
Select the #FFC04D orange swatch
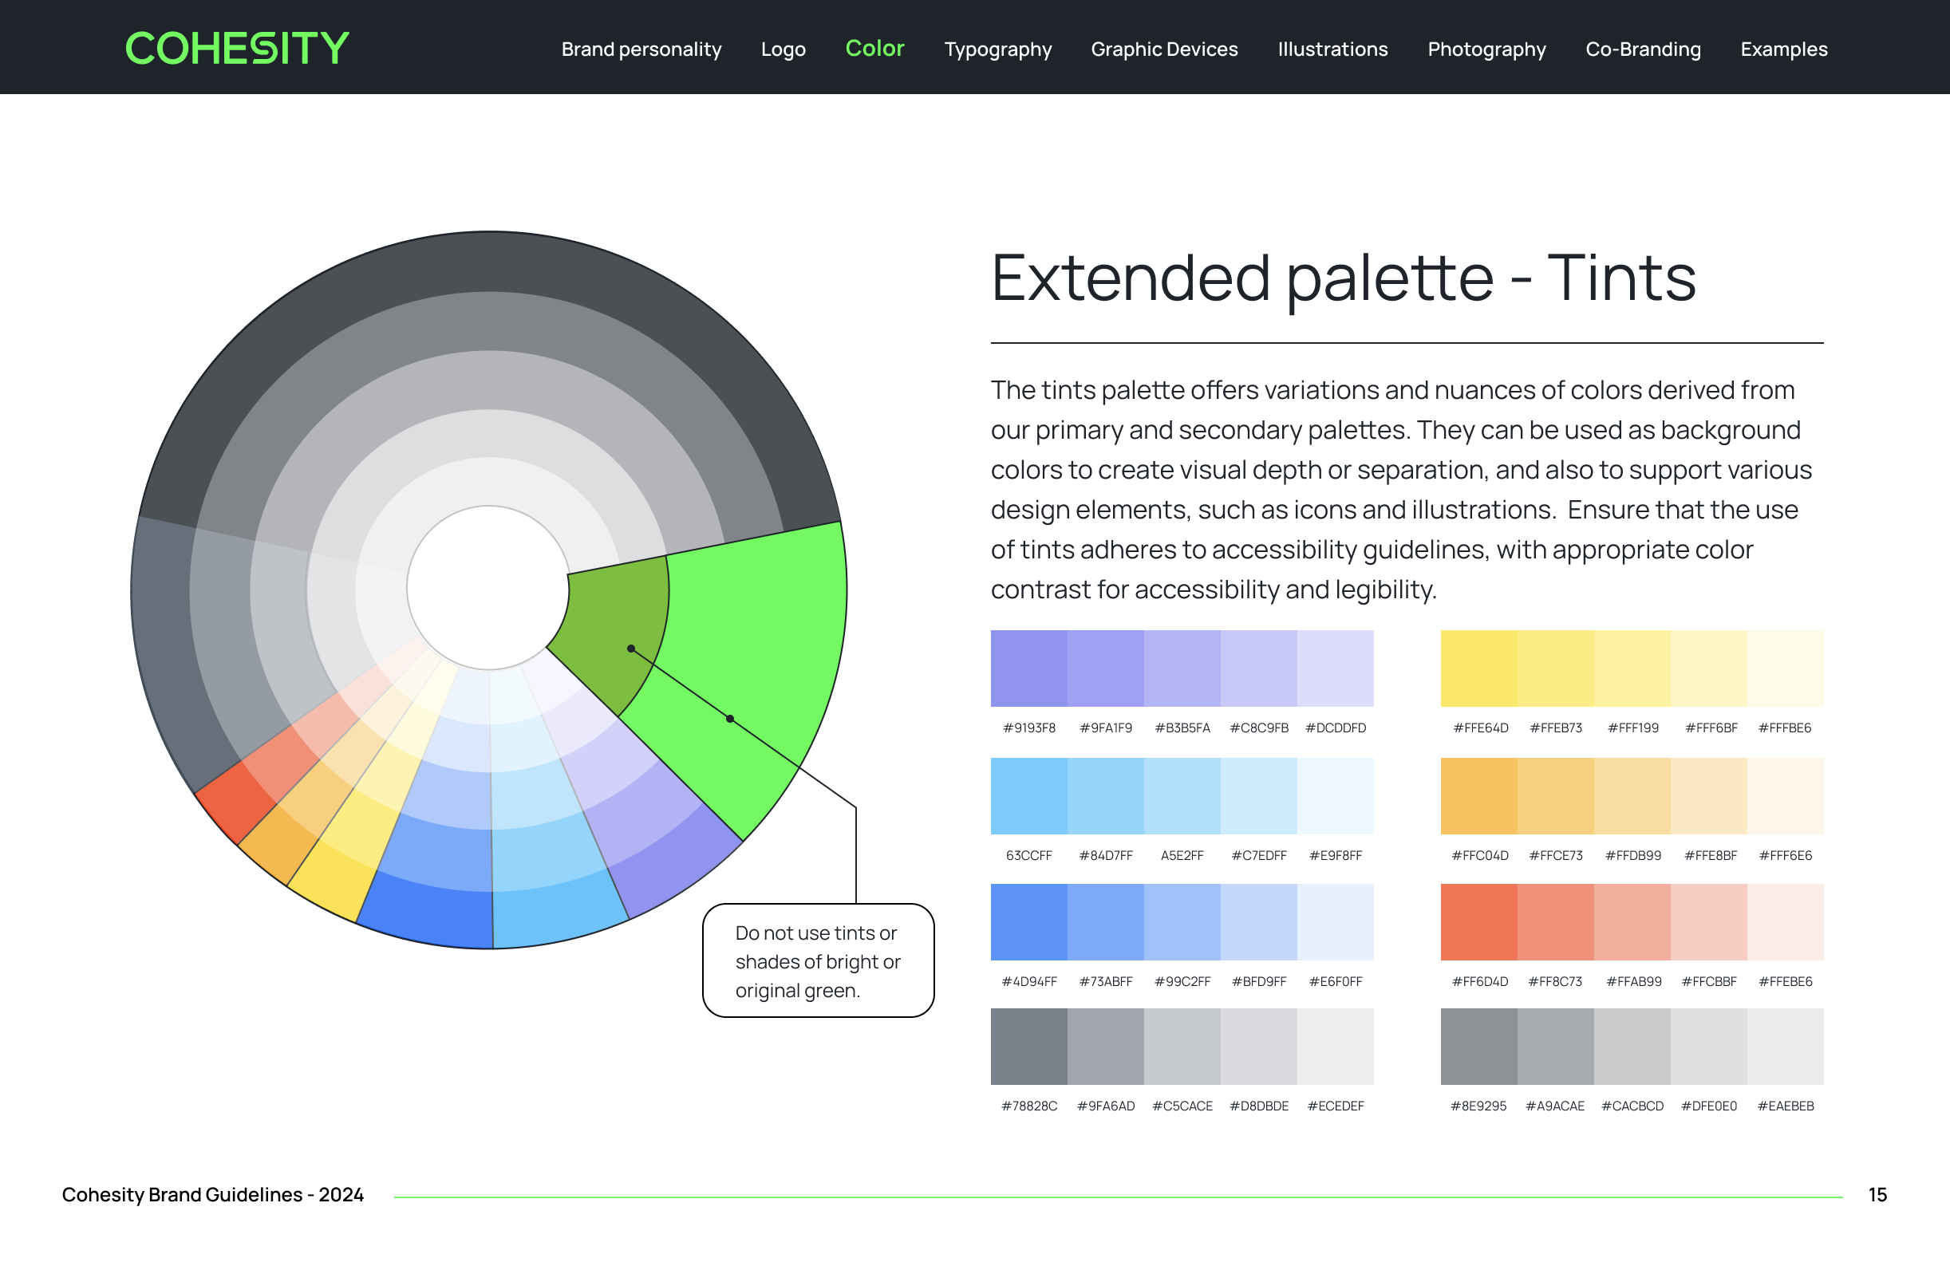[x=1478, y=795]
